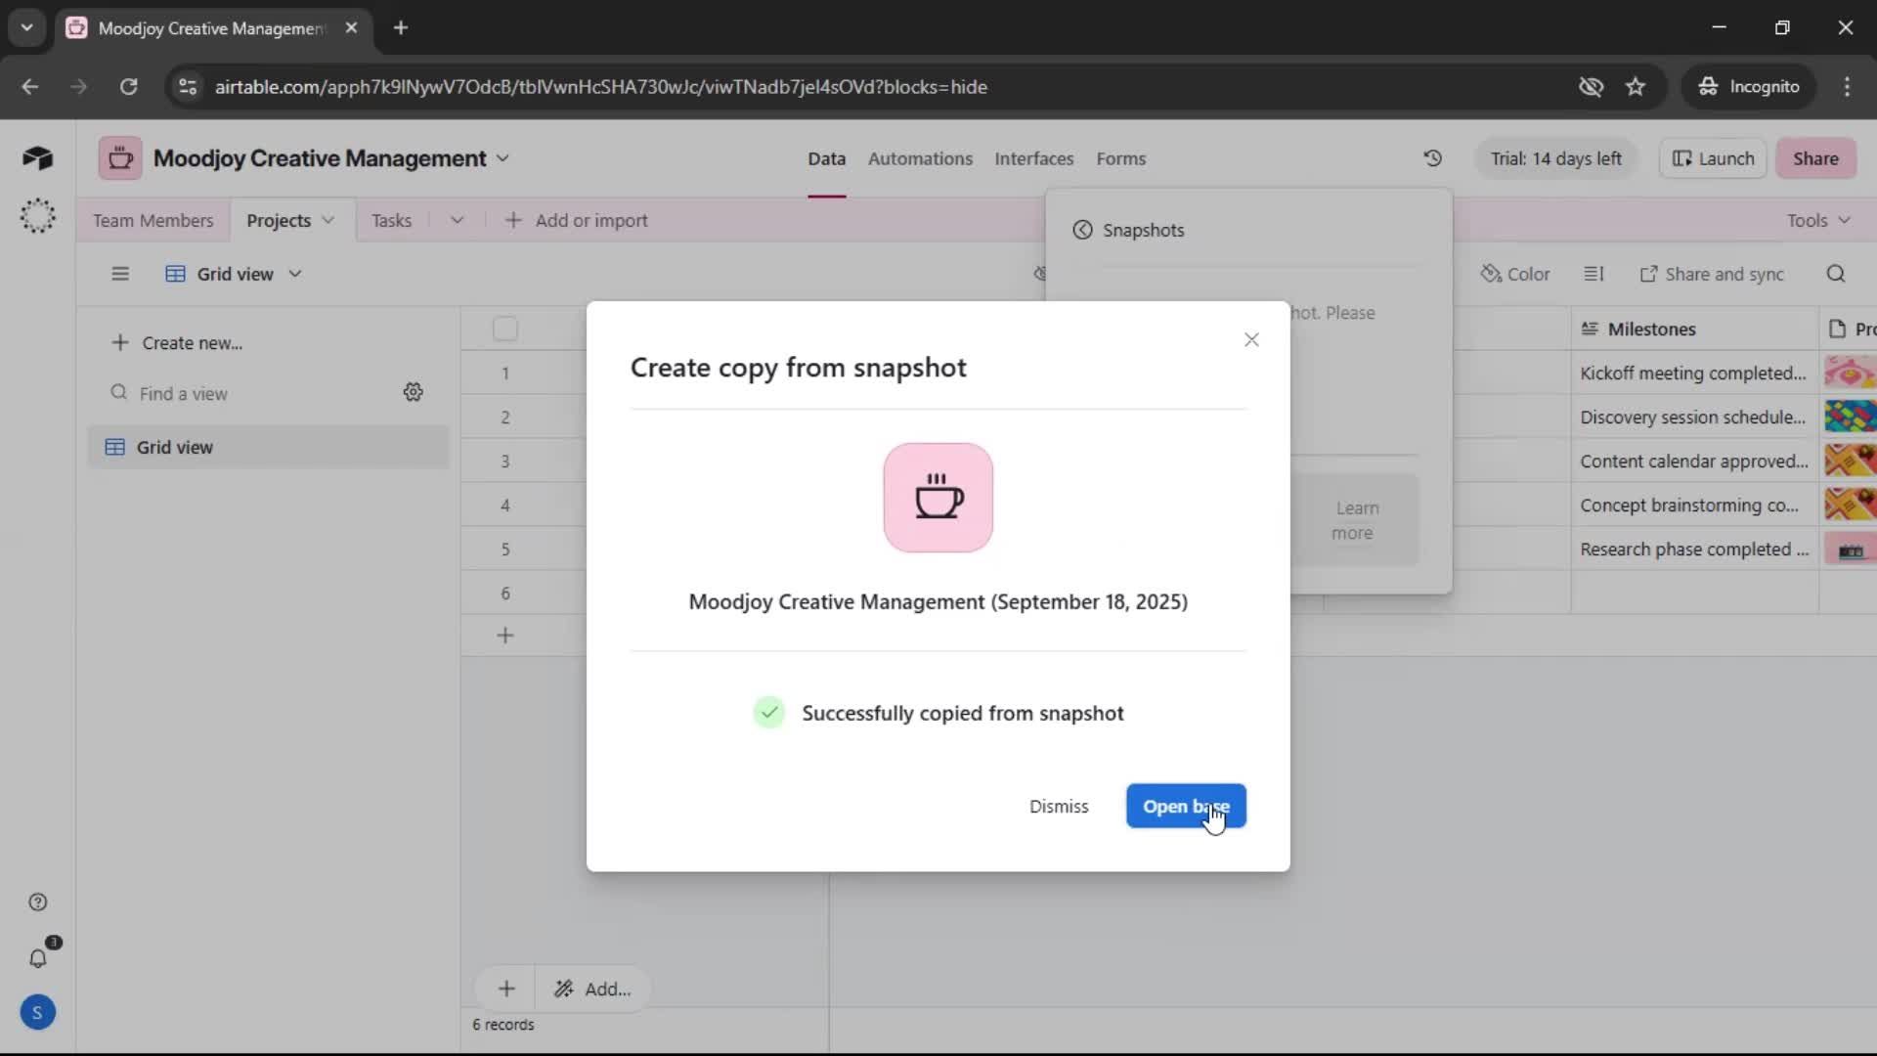Click the browser address bar URL
This screenshot has width=1877, height=1056.
tap(600, 87)
